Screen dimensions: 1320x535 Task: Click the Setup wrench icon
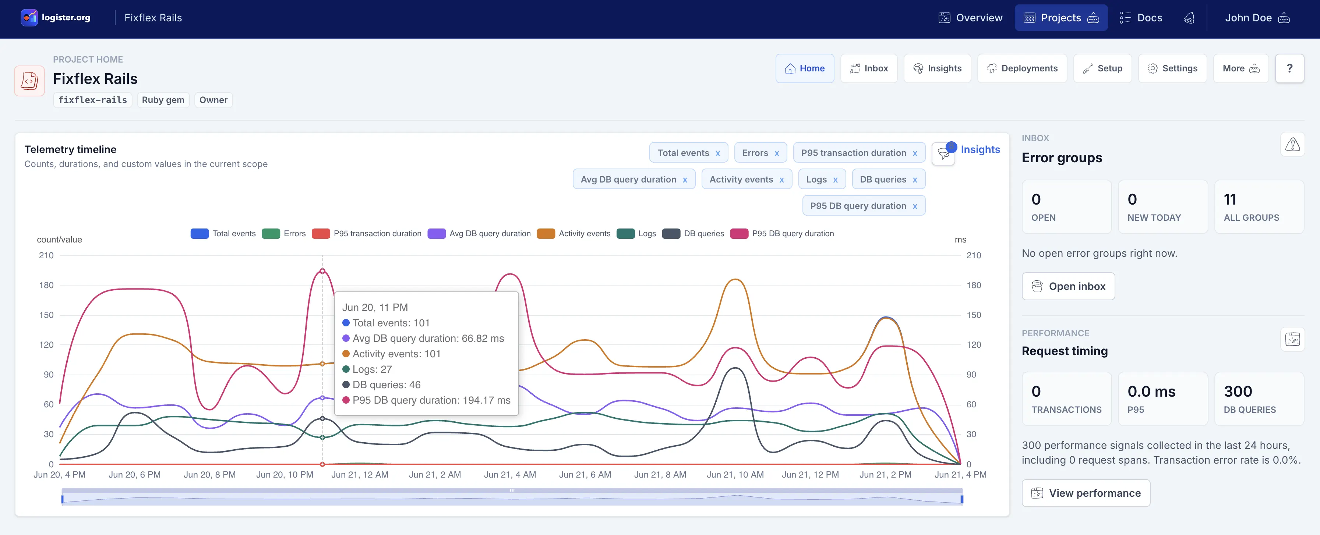[x=1088, y=68]
